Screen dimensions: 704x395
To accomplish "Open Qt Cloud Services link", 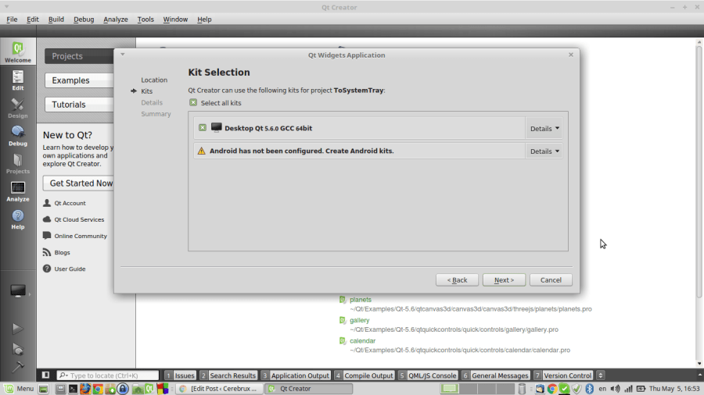I will [79, 219].
